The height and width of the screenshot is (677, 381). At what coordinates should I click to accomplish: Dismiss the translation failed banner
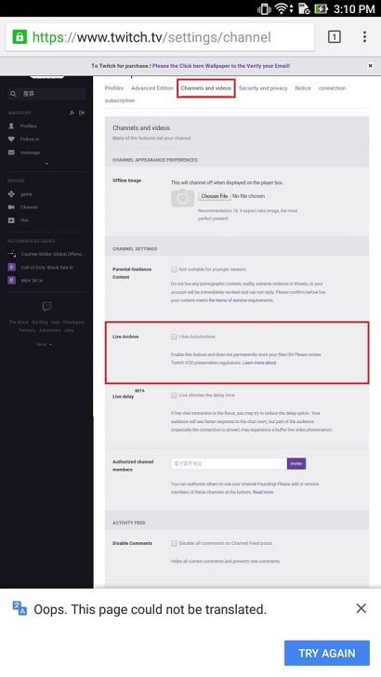(361, 608)
